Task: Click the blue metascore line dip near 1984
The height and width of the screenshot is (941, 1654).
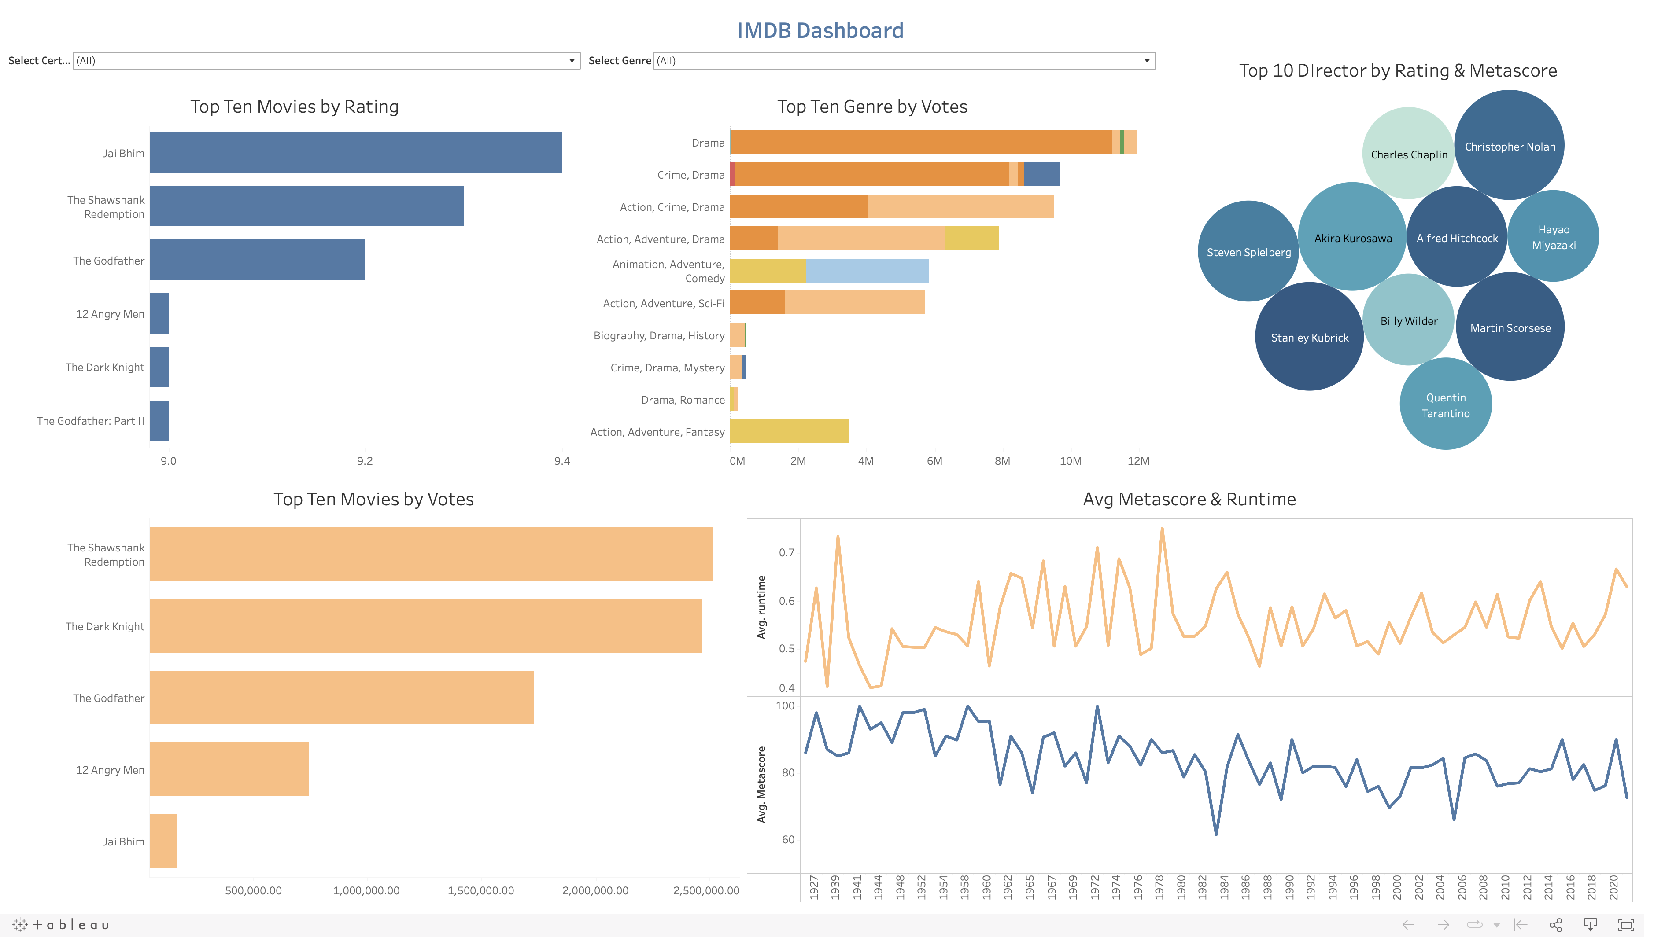Action: coord(1216,834)
